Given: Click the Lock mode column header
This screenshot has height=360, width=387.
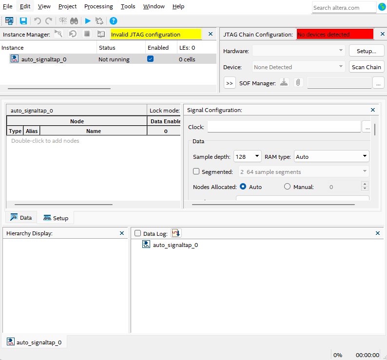Looking at the screenshot, I should point(164,110).
